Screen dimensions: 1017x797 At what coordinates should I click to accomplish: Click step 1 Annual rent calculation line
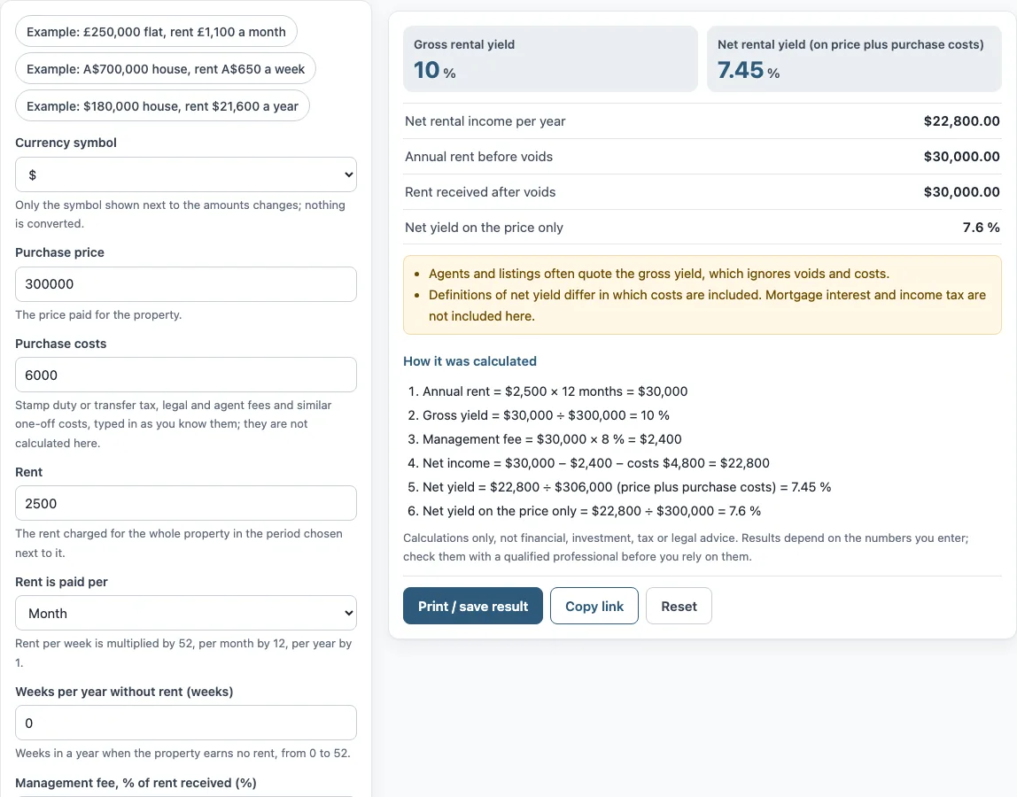(555, 391)
